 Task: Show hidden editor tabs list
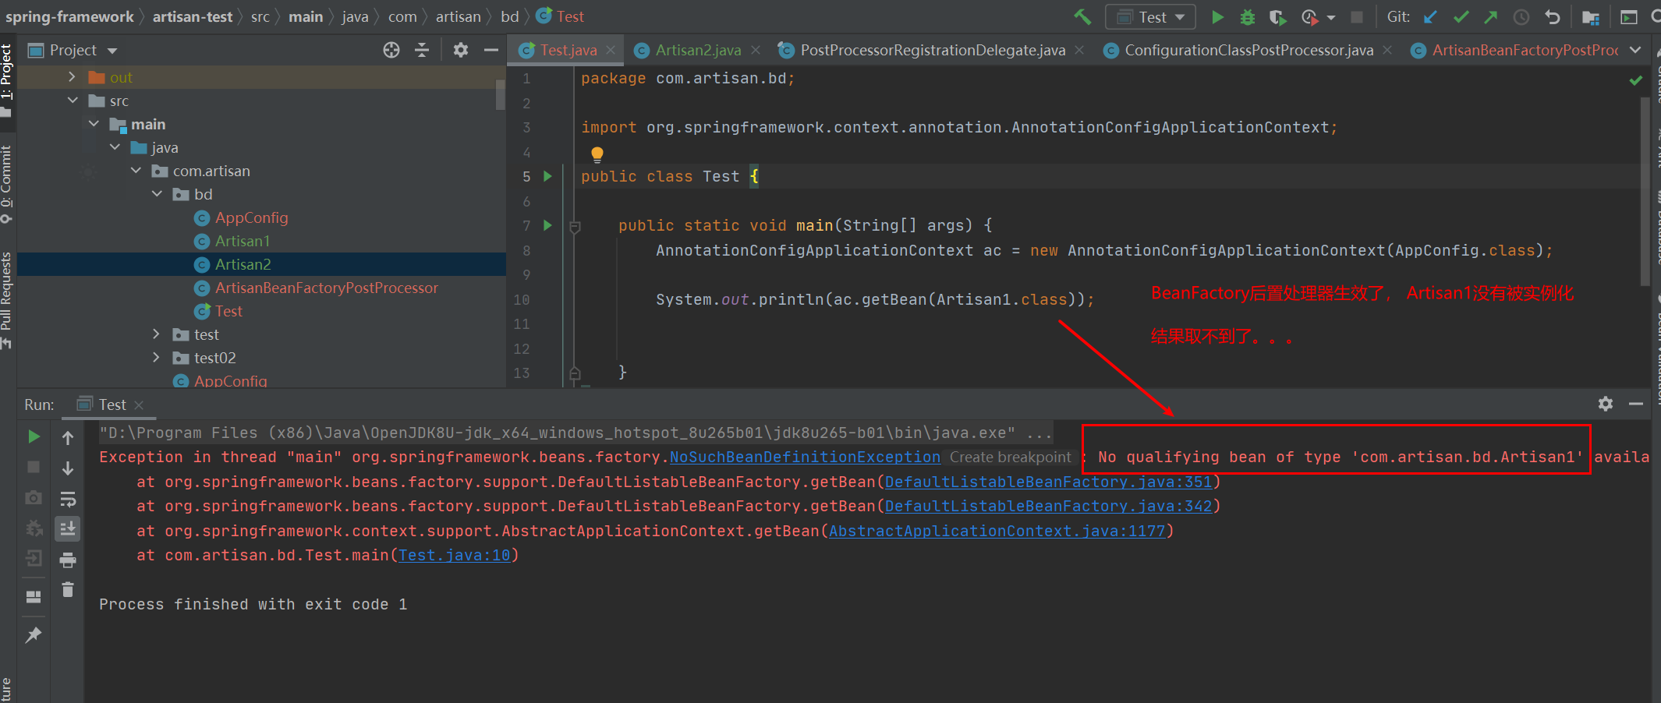(1635, 50)
